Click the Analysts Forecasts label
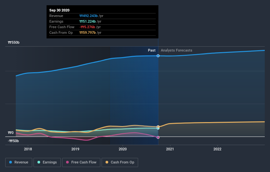Viewport: 270px width, 172px height. [177, 50]
